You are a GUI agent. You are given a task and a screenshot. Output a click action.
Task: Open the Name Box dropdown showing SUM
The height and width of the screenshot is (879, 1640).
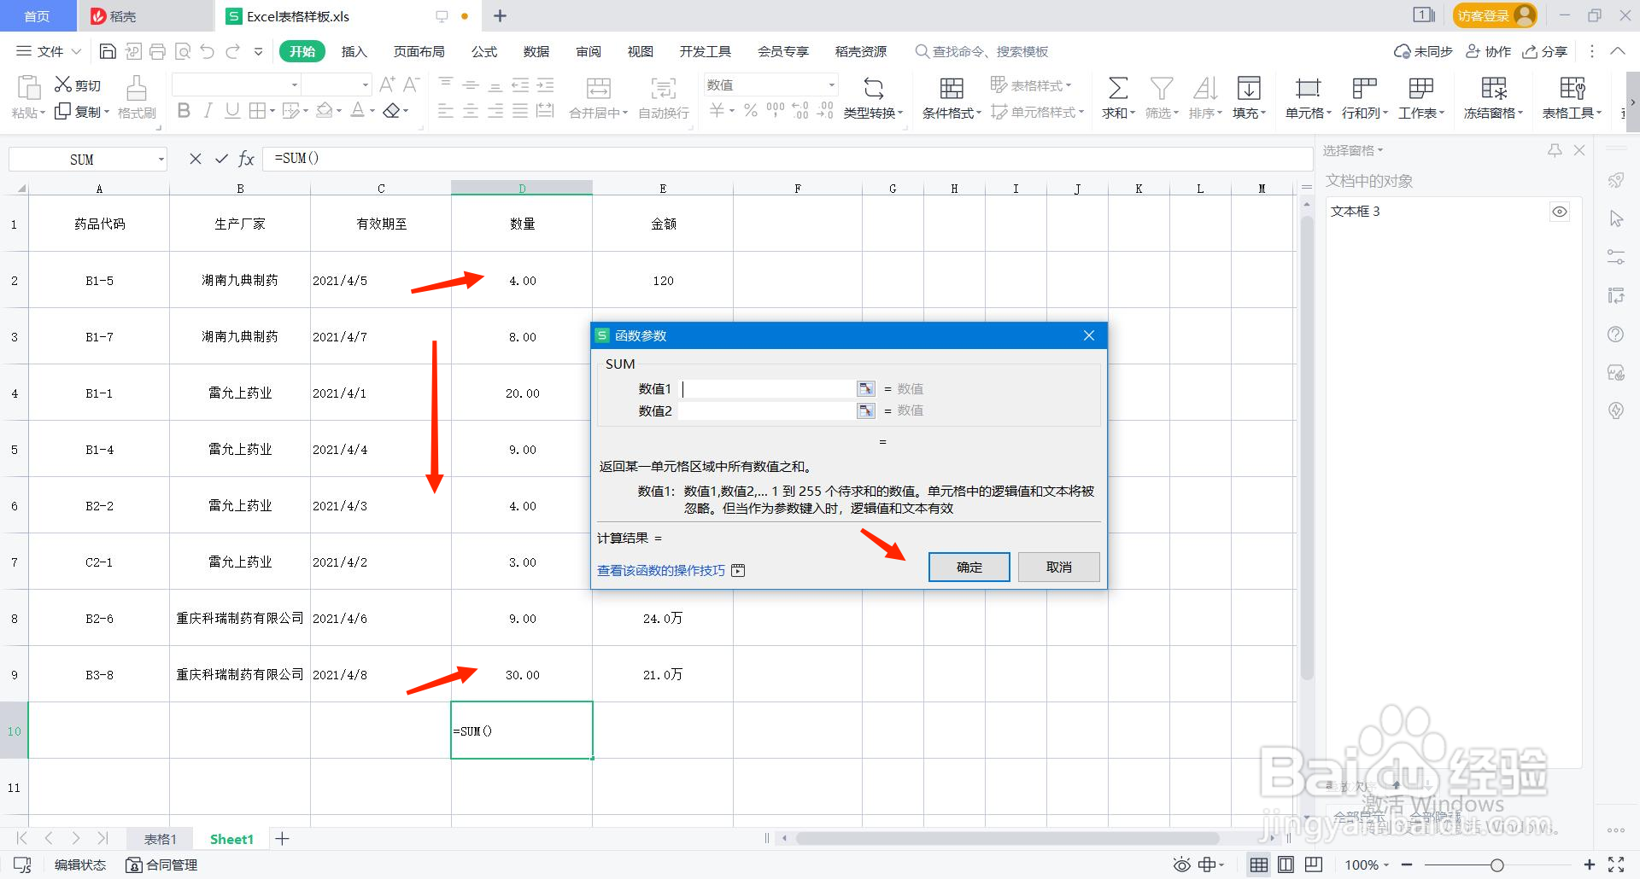click(161, 160)
